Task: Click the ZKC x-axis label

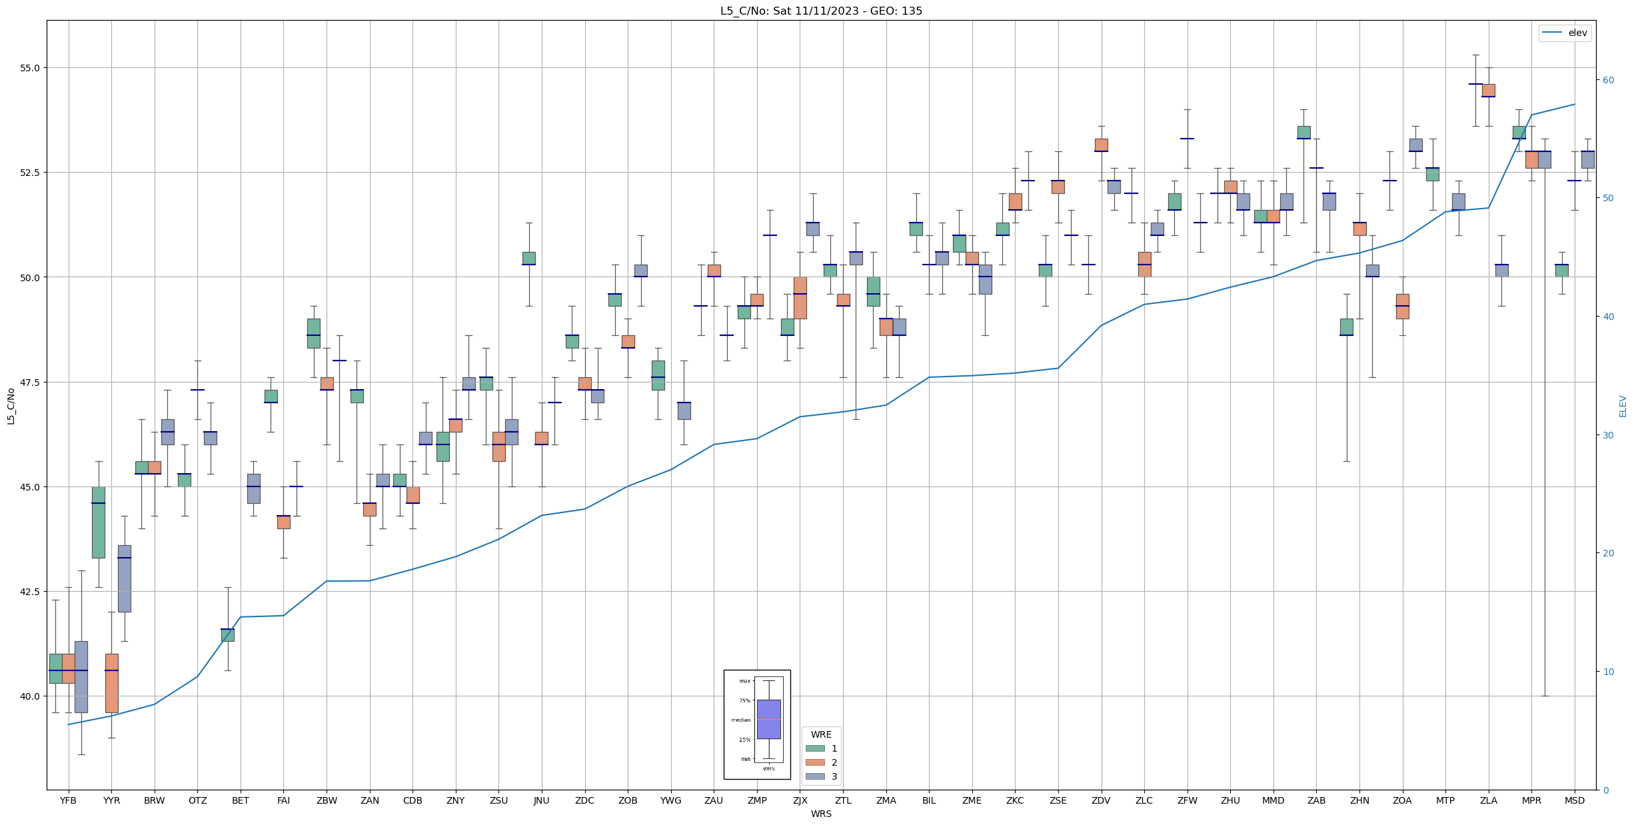Action: [1015, 800]
